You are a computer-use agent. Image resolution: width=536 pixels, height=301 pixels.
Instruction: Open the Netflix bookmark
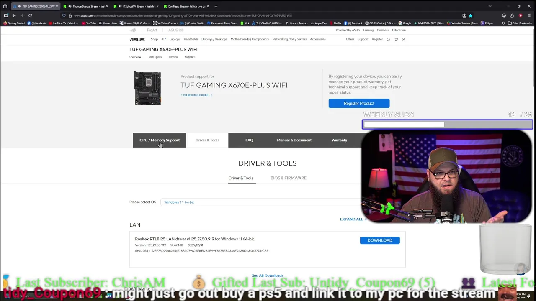(x=335, y=23)
